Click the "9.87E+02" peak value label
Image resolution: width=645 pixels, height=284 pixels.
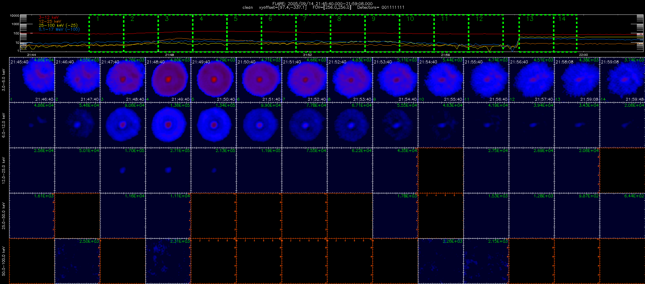(x=589, y=196)
